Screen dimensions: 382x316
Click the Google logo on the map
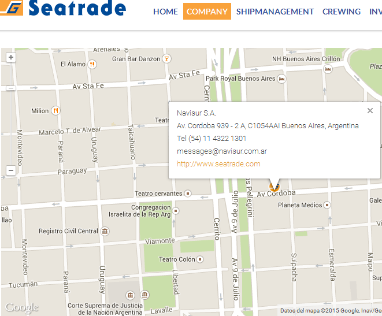tap(22, 308)
